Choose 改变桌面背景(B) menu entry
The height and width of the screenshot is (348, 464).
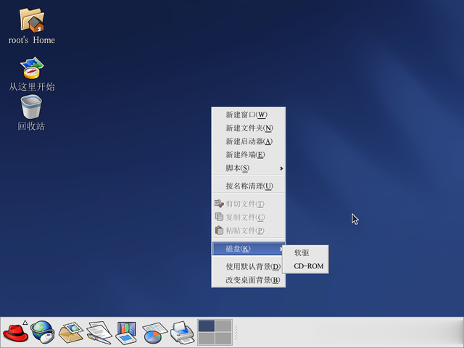(249, 280)
